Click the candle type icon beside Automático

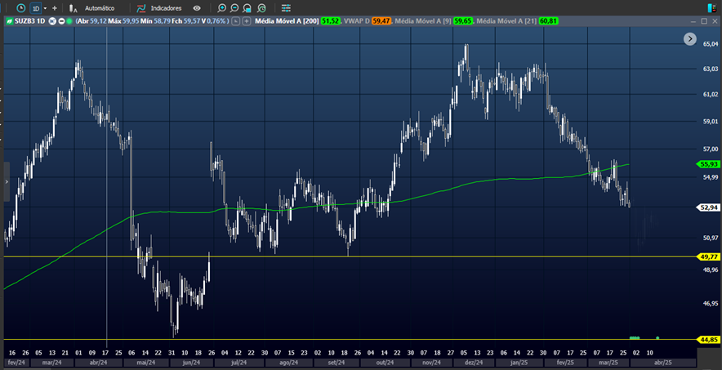pos(73,7)
